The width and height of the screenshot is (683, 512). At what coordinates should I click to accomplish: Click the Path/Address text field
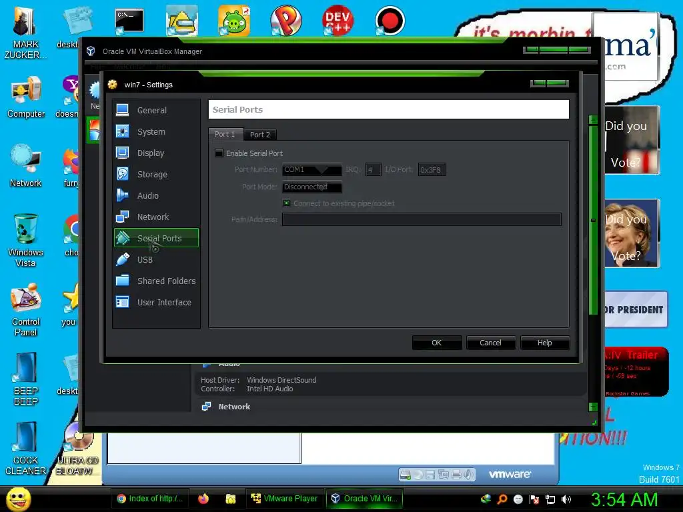tap(422, 219)
